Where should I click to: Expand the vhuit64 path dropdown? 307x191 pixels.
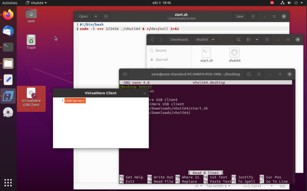pyautogui.click(x=213, y=39)
